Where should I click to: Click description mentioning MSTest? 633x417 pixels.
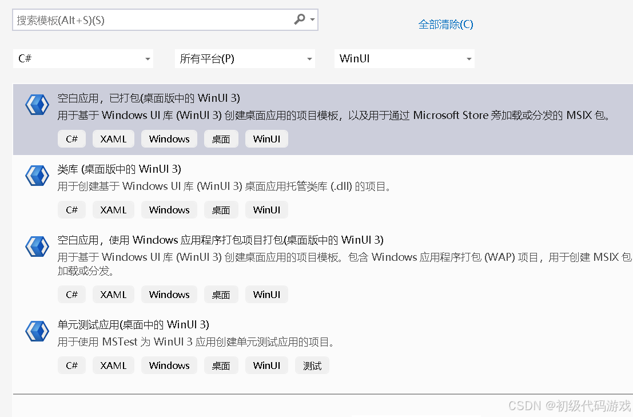coord(196,342)
